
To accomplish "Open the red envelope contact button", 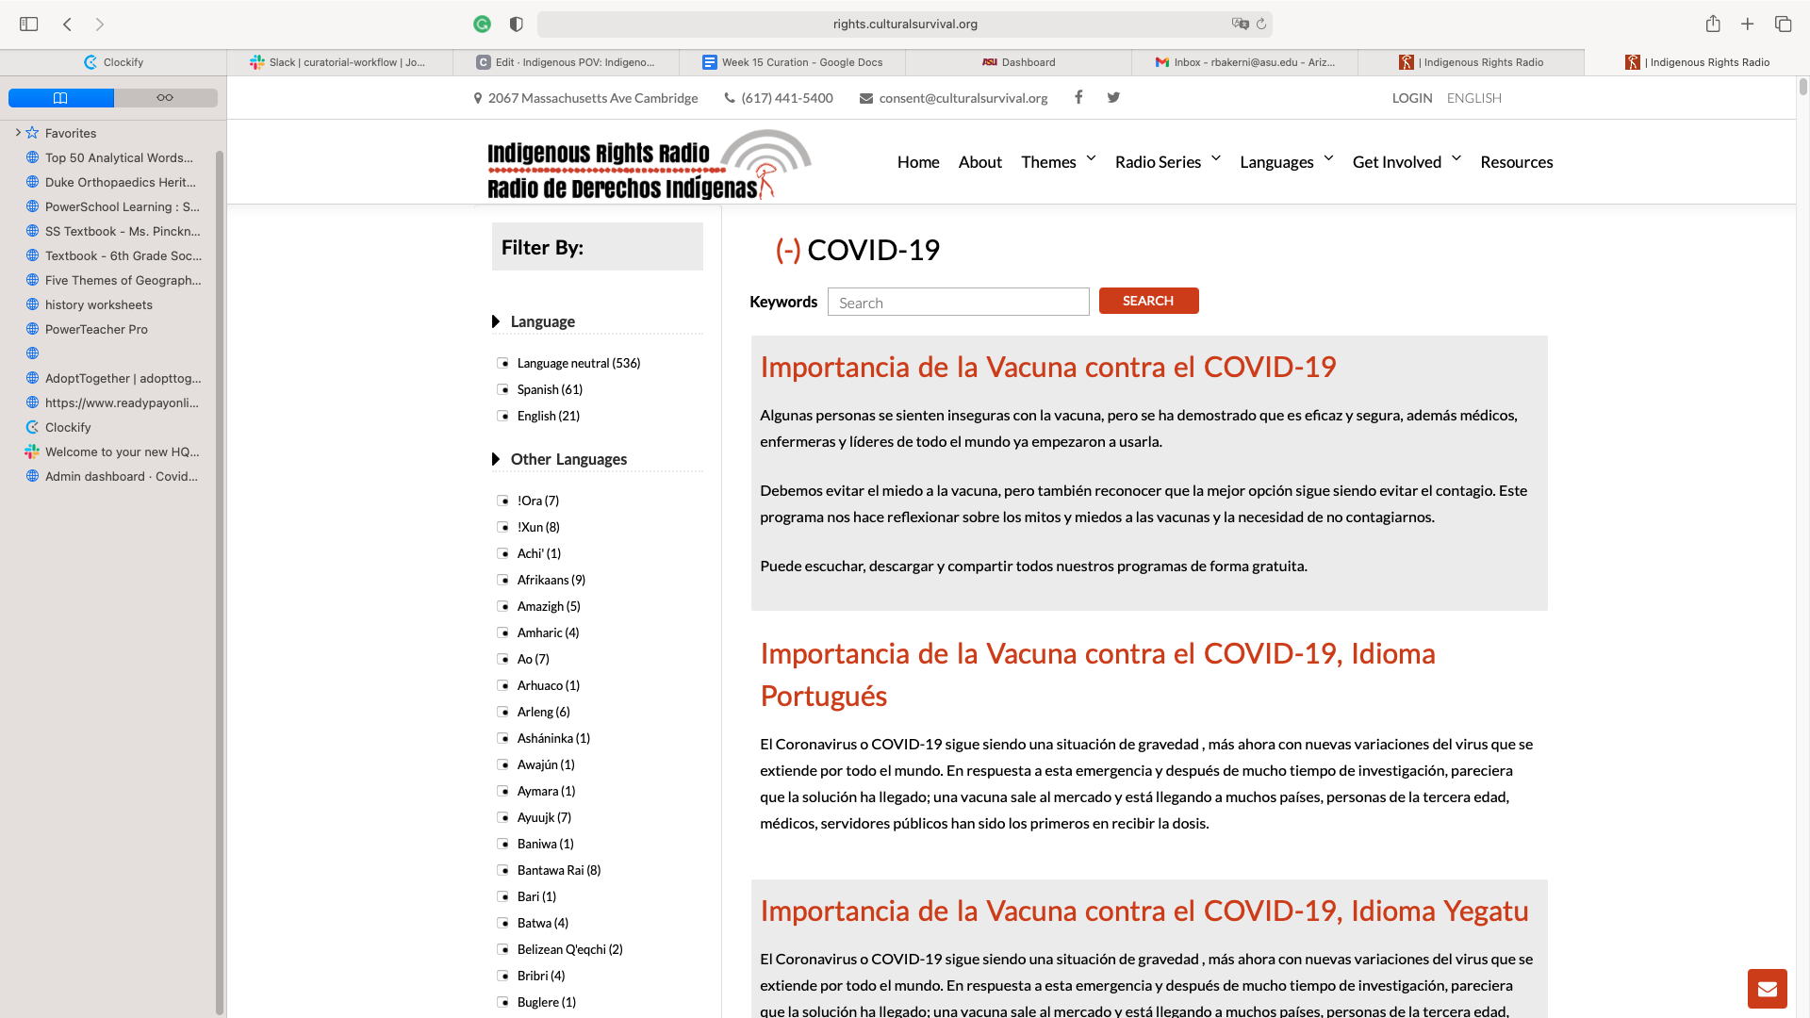I will point(1767,989).
